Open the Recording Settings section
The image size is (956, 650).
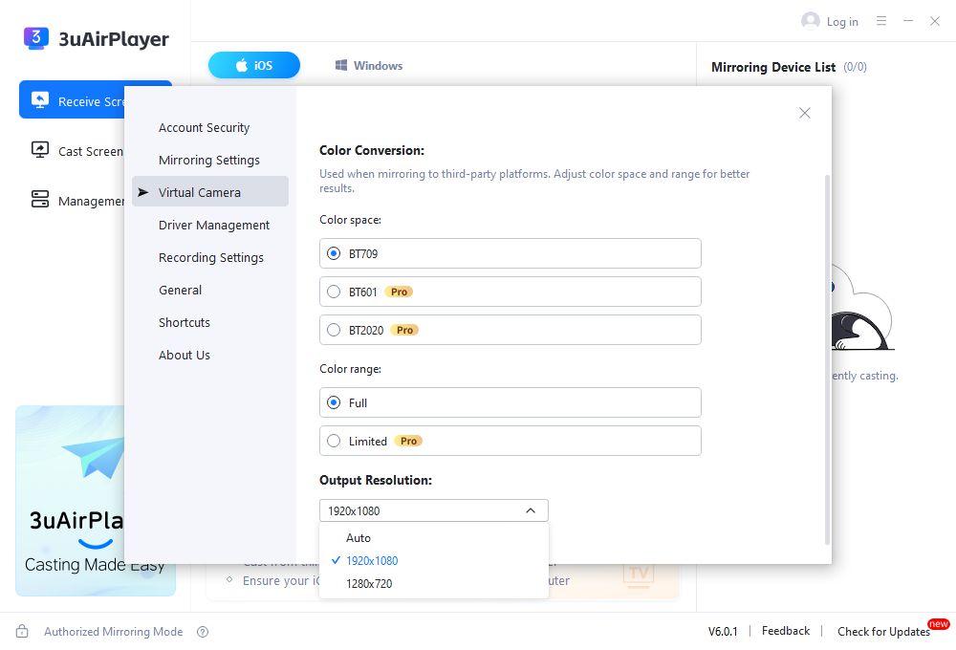(x=211, y=257)
